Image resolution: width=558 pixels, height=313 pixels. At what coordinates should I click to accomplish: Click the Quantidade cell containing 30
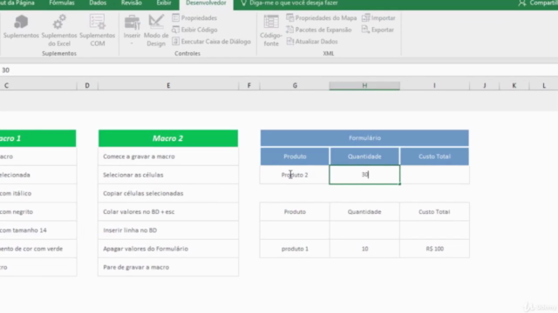pos(364,175)
